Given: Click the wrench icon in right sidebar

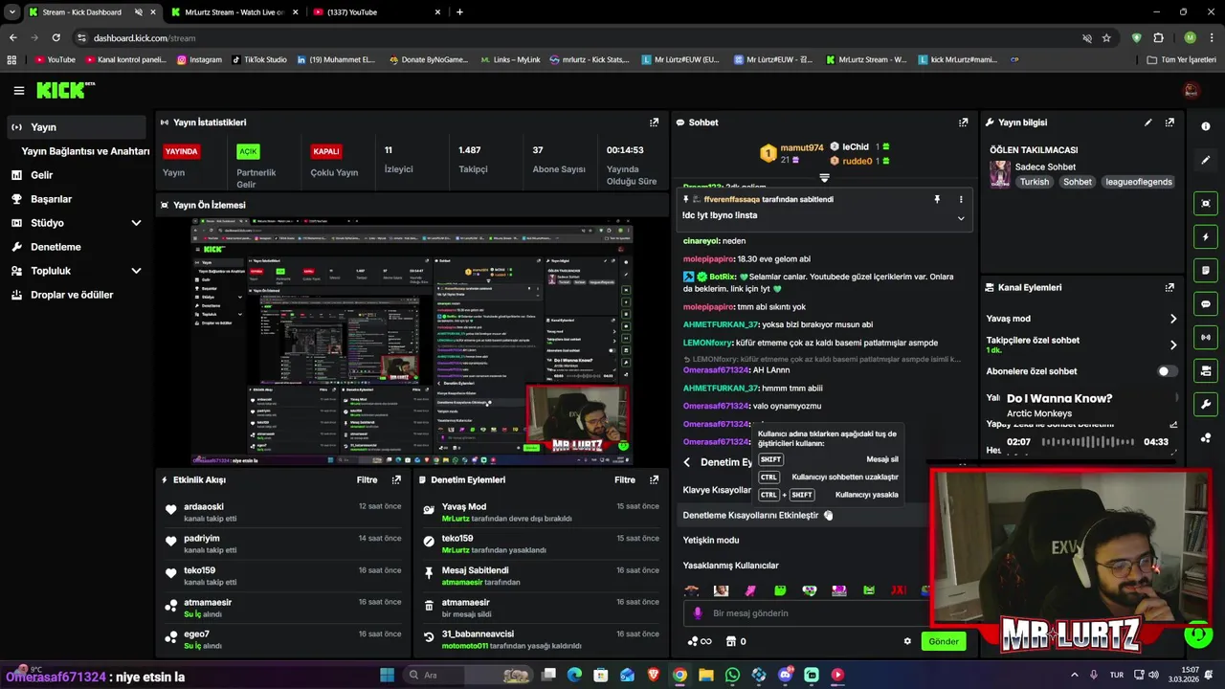Looking at the screenshot, I should pyautogui.click(x=1206, y=404).
